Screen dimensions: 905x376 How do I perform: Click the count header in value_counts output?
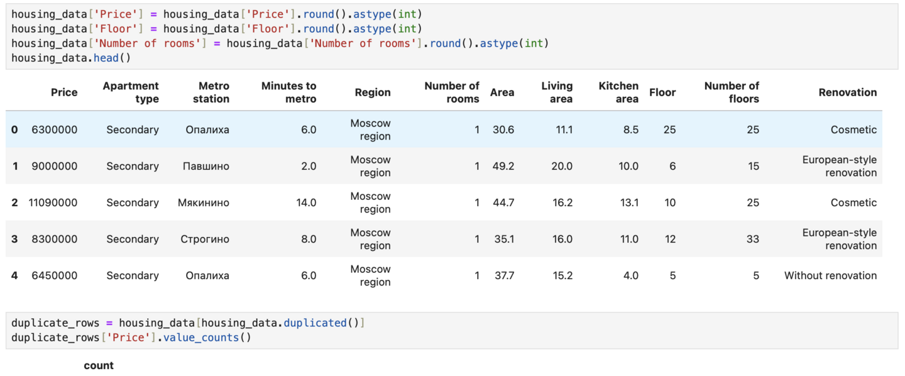(99, 365)
